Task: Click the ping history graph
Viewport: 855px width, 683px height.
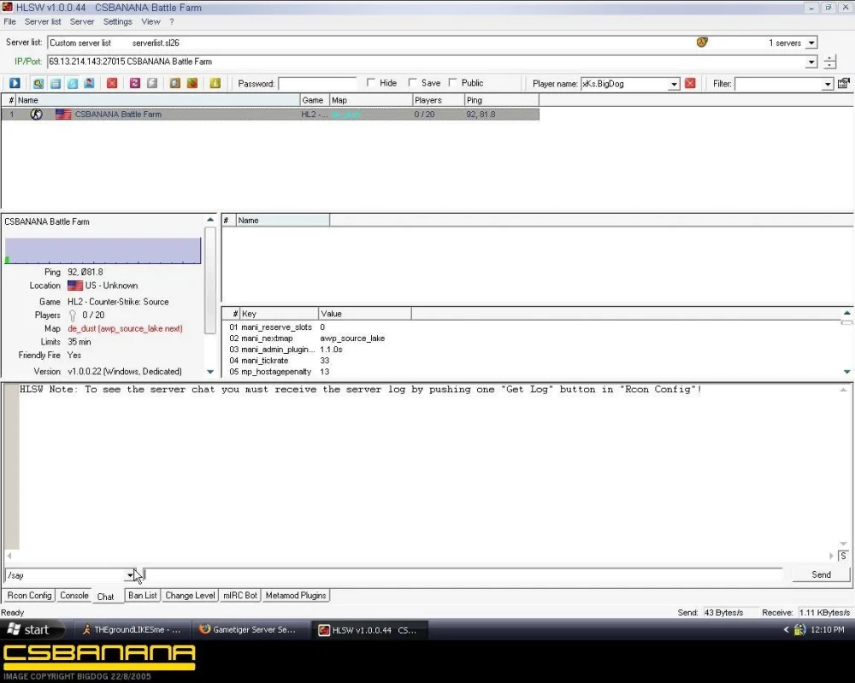Action: 103,250
